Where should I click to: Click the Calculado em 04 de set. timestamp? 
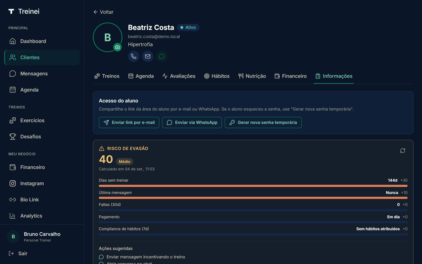coord(127,169)
